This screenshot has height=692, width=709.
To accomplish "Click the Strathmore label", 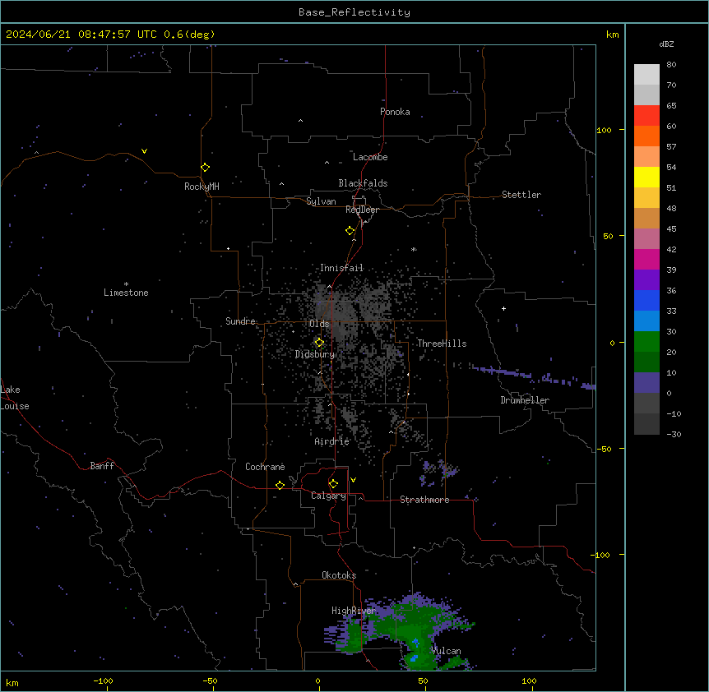I will pos(424,500).
